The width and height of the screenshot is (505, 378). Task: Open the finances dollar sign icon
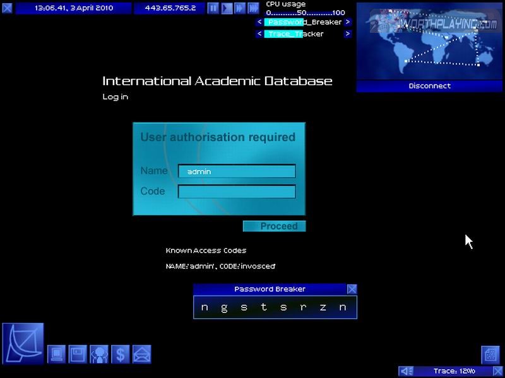[120, 354]
